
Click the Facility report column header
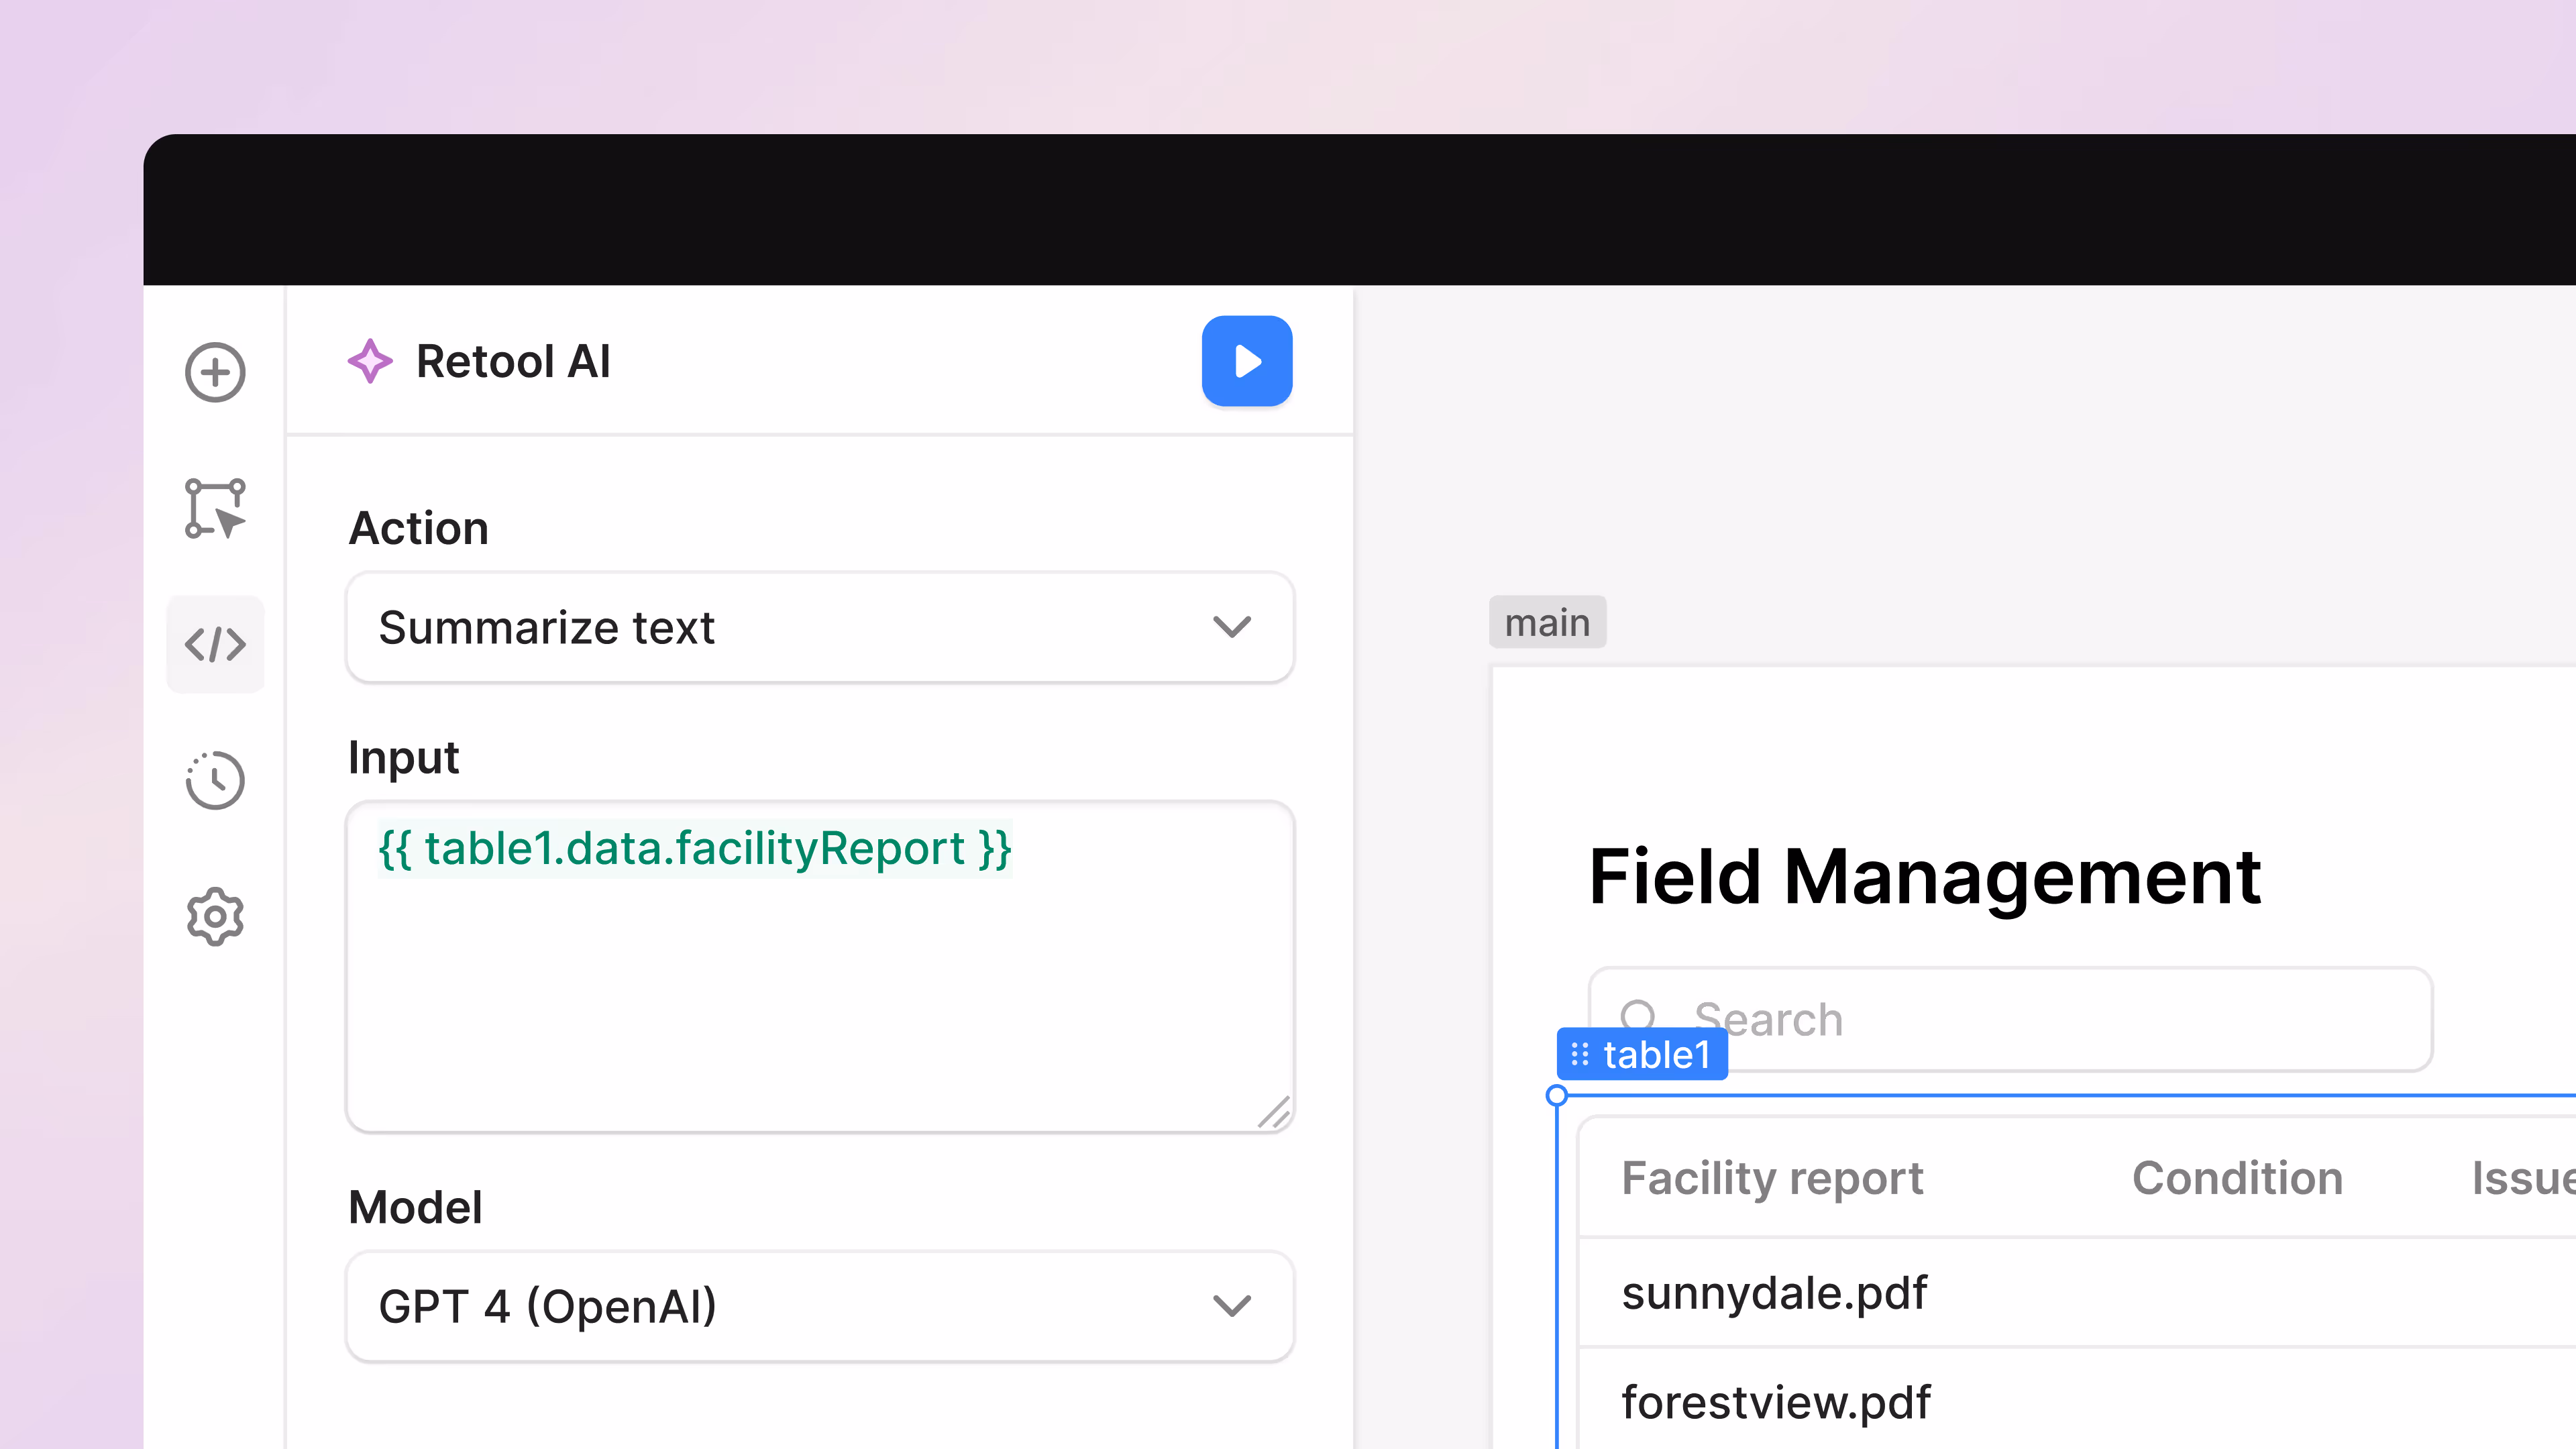1772,1178
